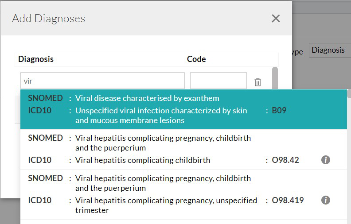
Task: Click the Add Diagnoses dialog title
Action: click(x=48, y=18)
